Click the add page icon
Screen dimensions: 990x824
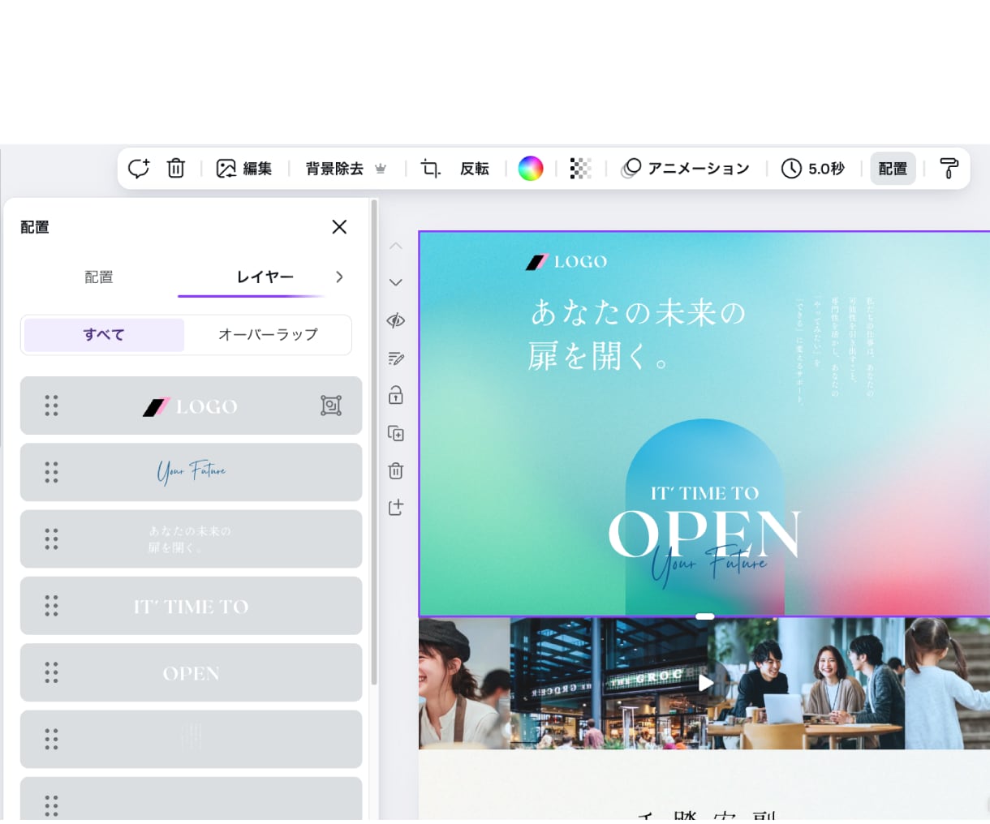click(396, 508)
